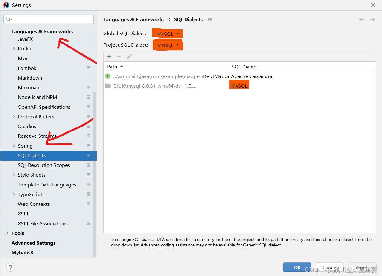Viewport: 382px width, 276px height.
Task: Click the back navigation arrow
Action: 361,19
